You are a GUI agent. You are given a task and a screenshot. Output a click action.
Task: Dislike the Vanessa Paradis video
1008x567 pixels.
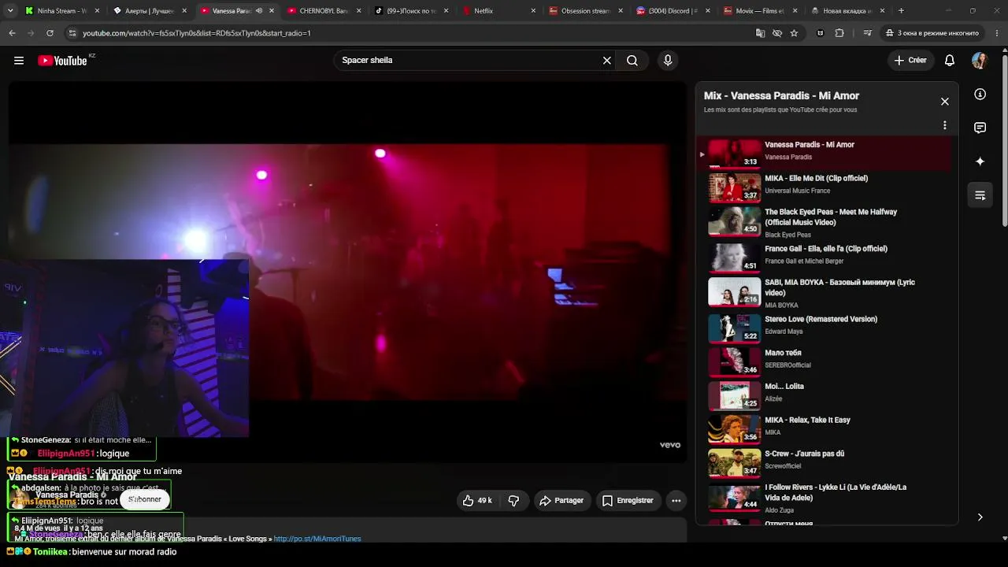[x=513, y=501]
